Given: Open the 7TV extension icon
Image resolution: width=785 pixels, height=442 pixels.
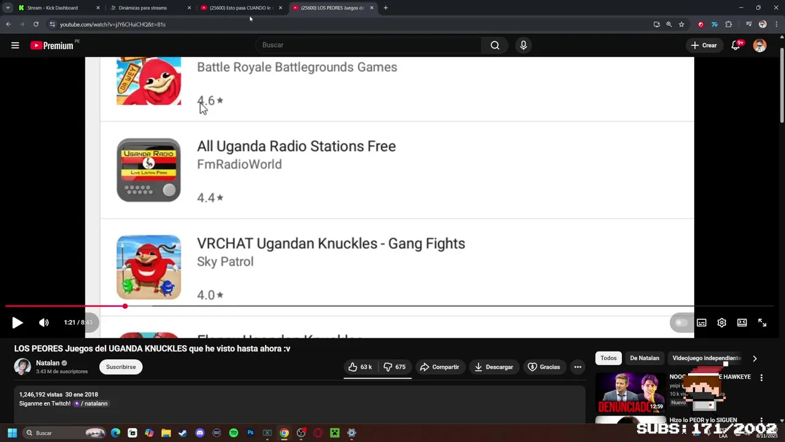Looking at the screenshot, I should coord(714,25).
